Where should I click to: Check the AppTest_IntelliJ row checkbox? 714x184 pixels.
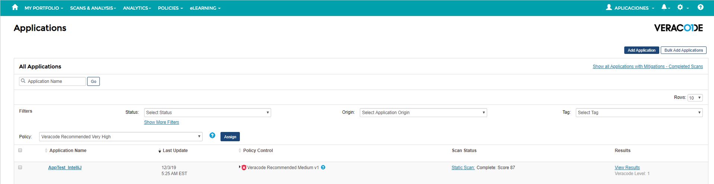[20, 167]
